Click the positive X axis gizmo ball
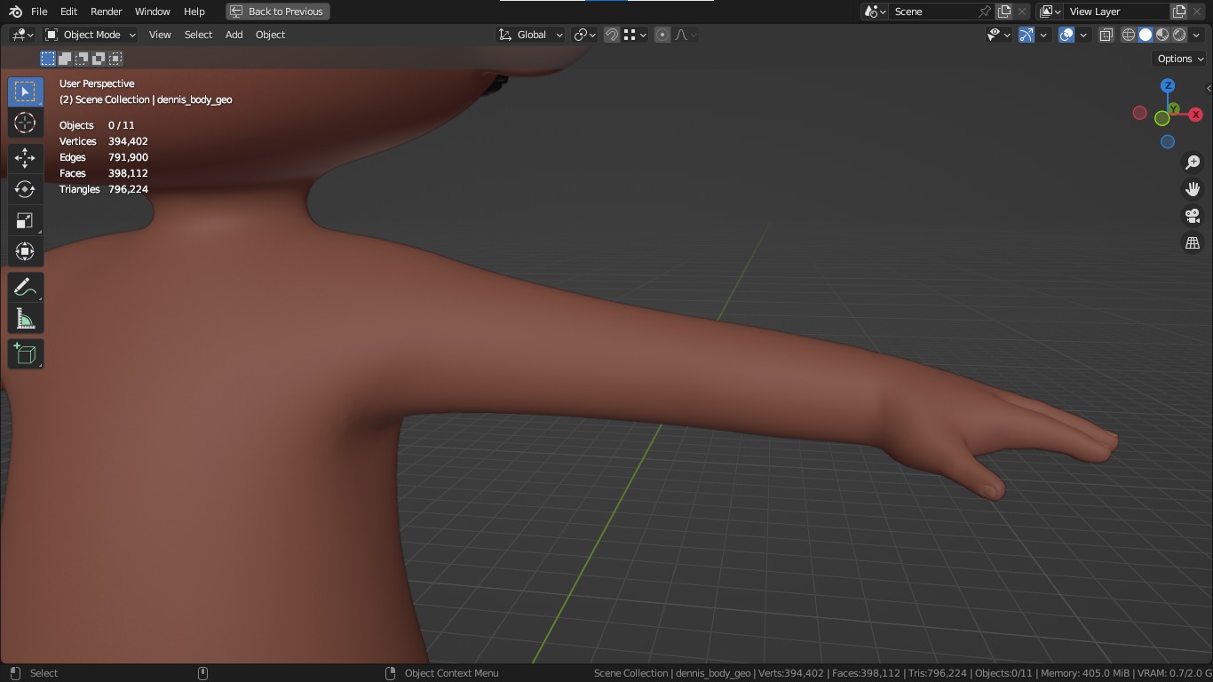1213x682 pixels. pyautogui.click(x=1196, y=115)
